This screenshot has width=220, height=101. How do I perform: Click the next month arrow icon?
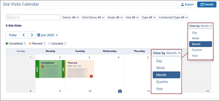pyautogui.click(x=32, y=35)
